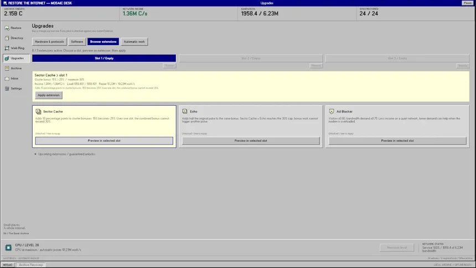
Task: Click the Upgrades page heading
Action: tap(43, 26)
